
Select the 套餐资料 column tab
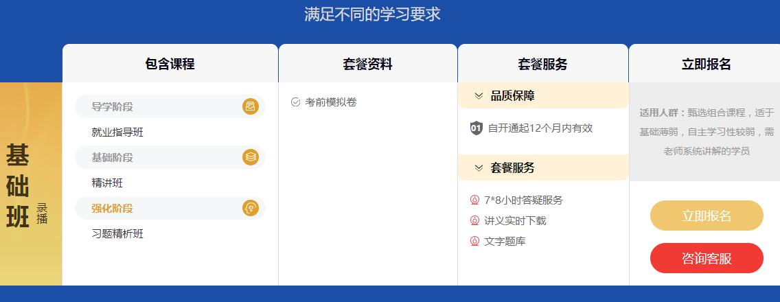pyautogui.click(x=367, y=63)
